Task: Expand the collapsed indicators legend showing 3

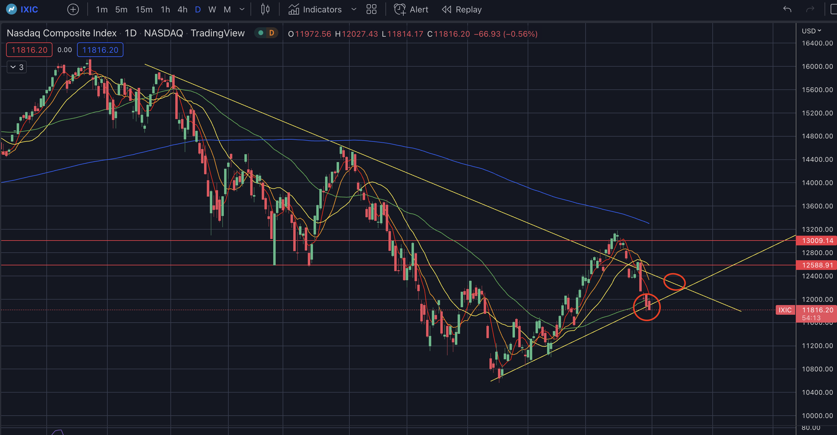Action: [x=17, y=67]
